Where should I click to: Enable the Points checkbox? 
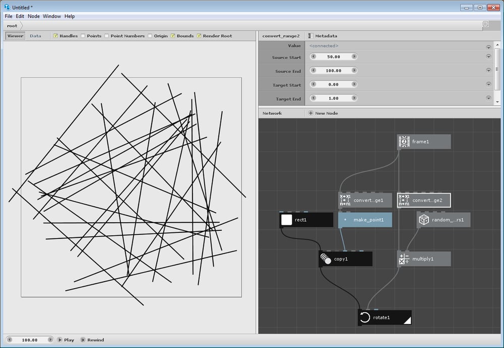(x=83, y=36)
